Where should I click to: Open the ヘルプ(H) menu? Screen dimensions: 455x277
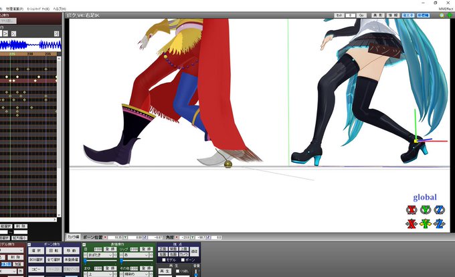[59, 9]
